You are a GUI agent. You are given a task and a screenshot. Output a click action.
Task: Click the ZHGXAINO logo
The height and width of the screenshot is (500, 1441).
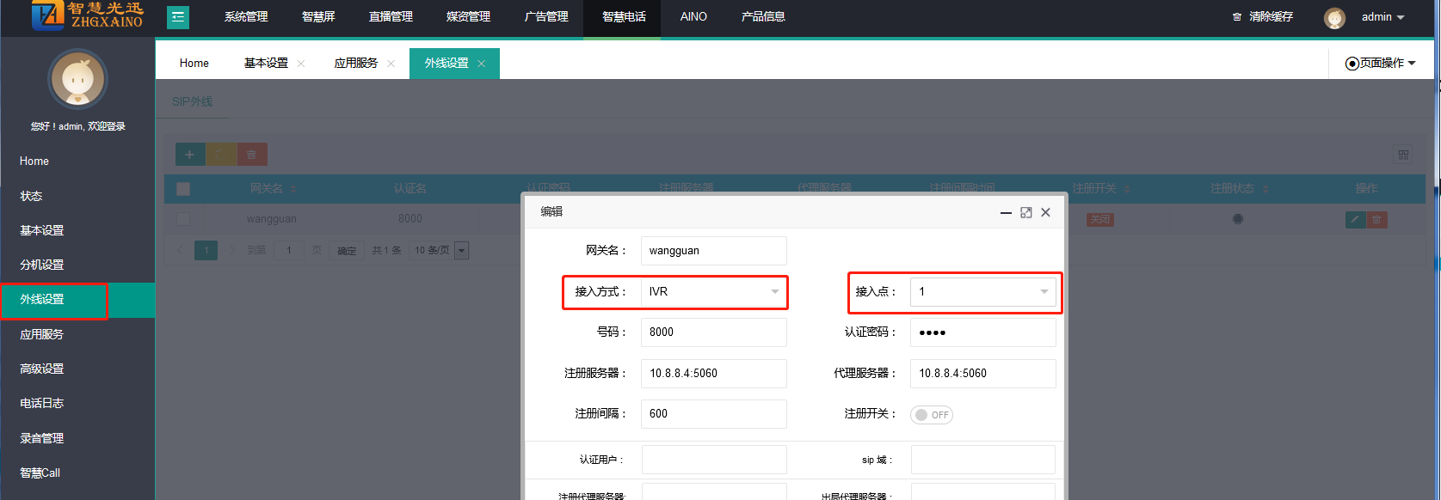tap(87, 16)
